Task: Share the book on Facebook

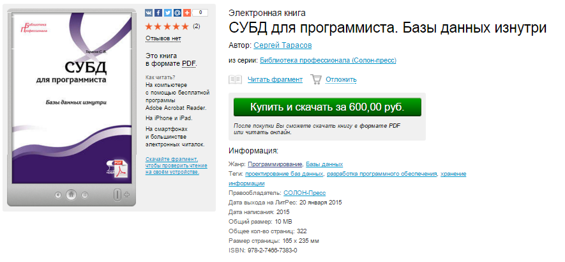Action: click(158, 13)
